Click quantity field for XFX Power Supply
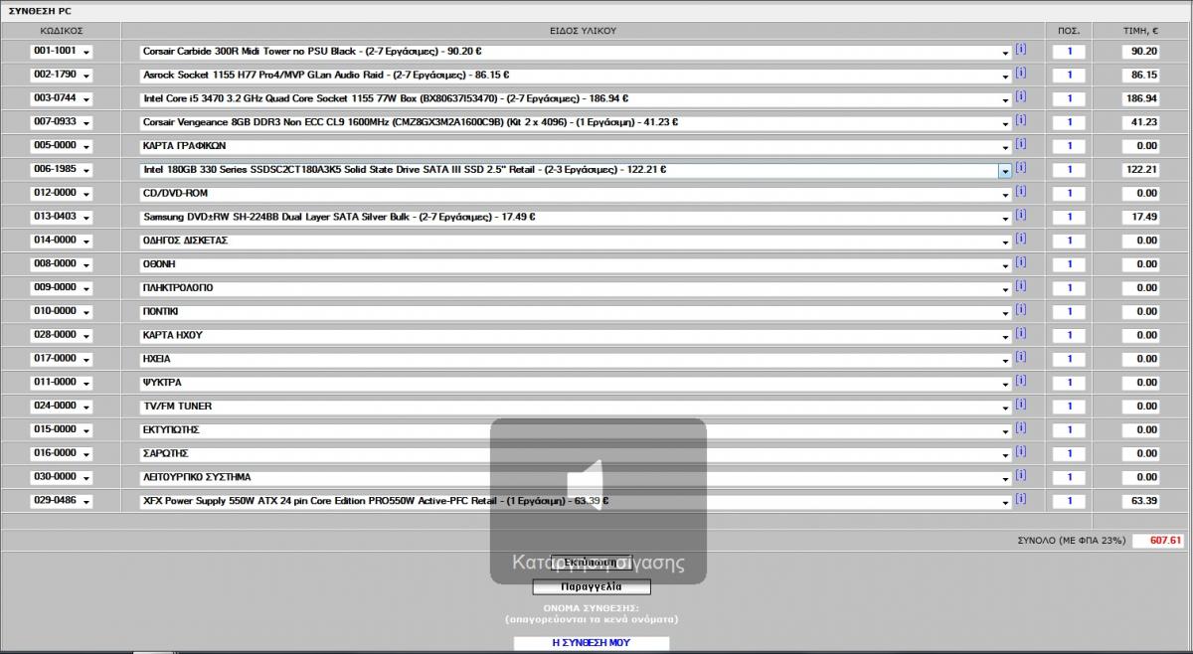This screenshot has width=1193, height=654. point(1069,501)
